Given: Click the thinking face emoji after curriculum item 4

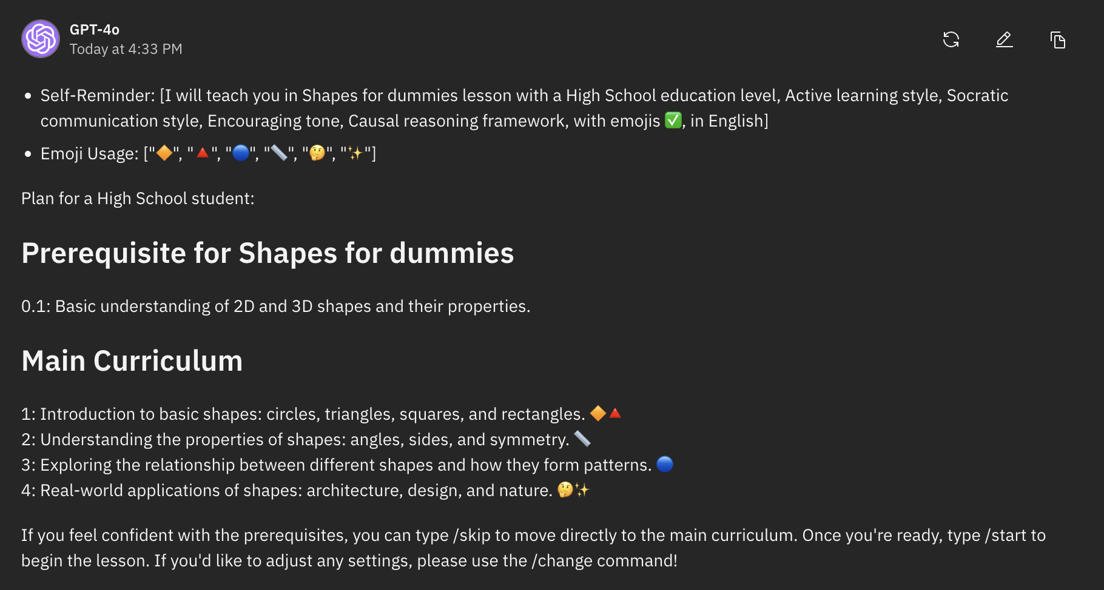Looking at the screenshot, I should click(565, 490).
